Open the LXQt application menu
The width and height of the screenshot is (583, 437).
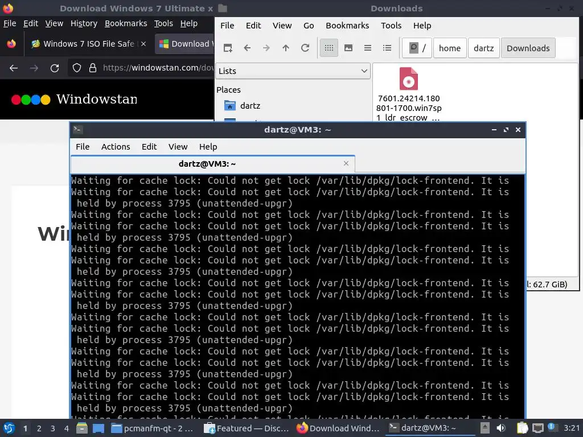tap(9, 428)
